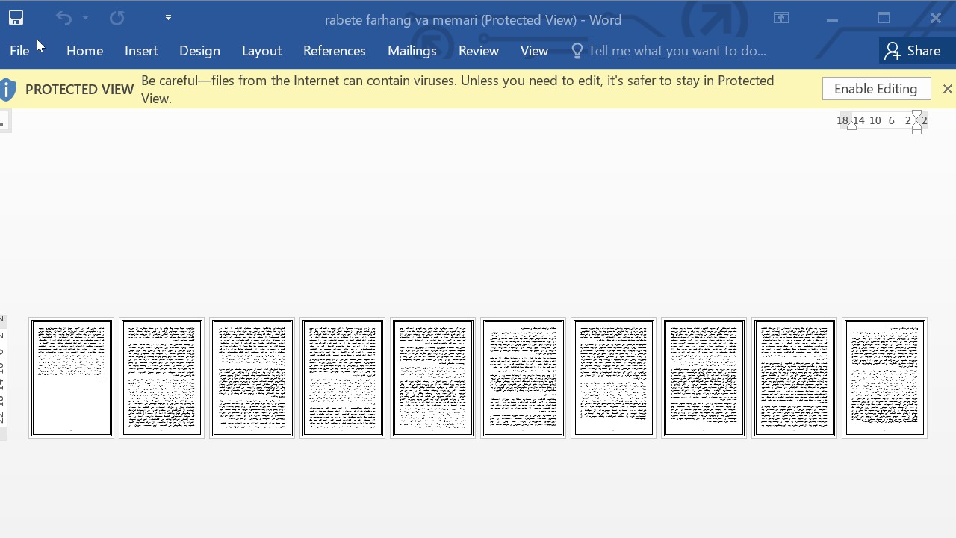Viewport: 956px width, 538px height.
Task: Minimize the Word window
Action: pos(832,18)
